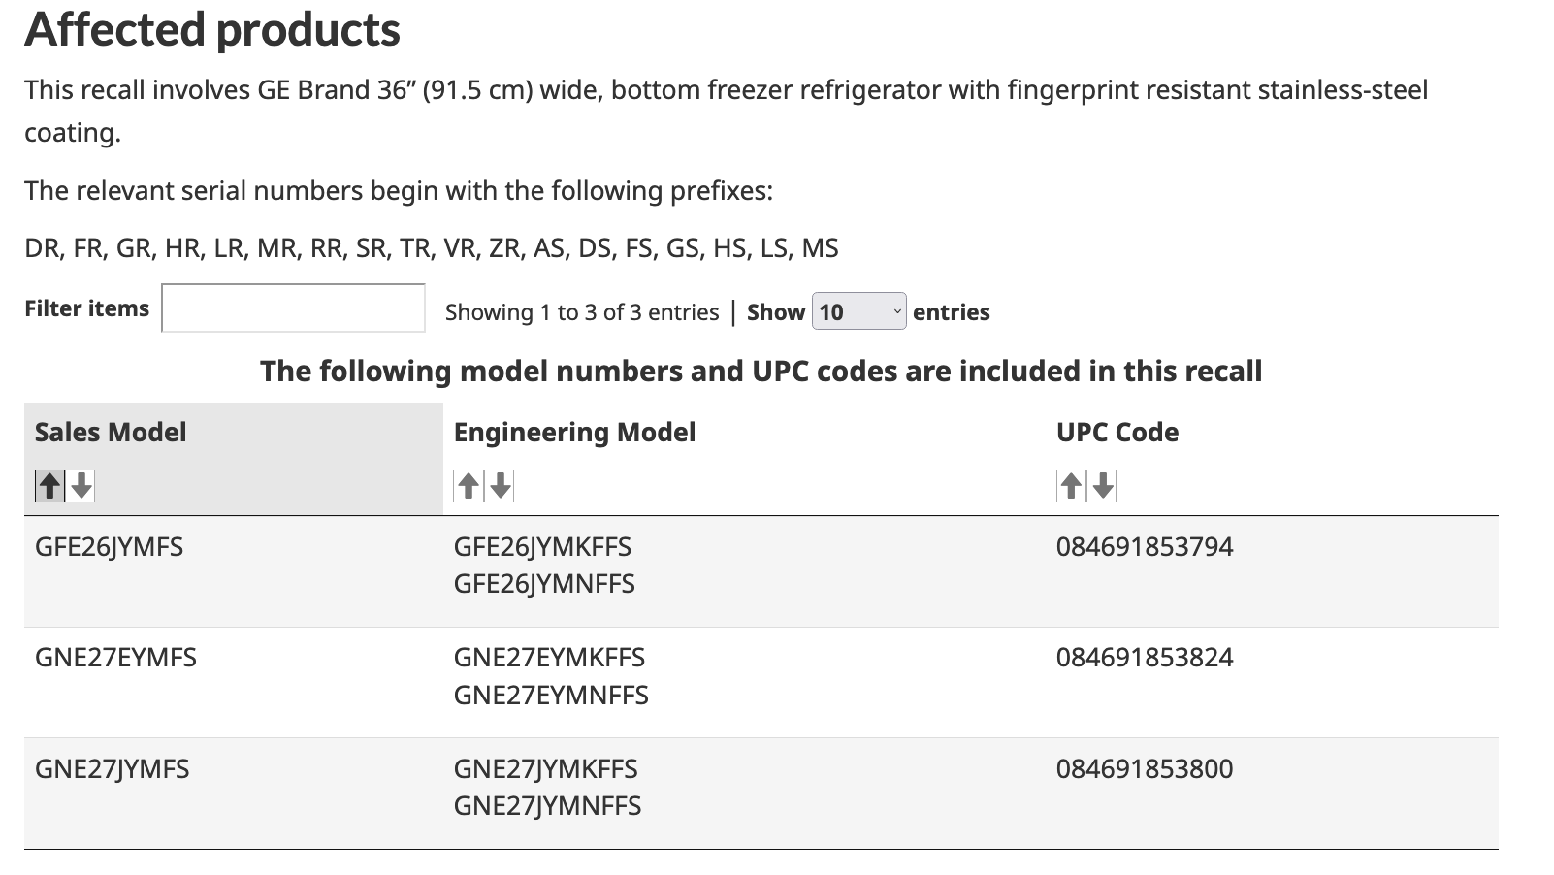This screenshot has width=1554, height=875.
Task: Select the GNE27JYMFS sales model cell
Action: click(x=112, y=769)
